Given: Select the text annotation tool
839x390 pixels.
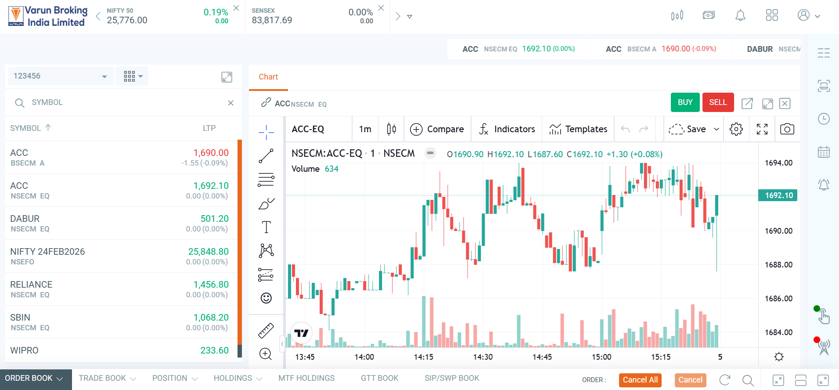Looking at the screenshot, I should tap(266, 227).
